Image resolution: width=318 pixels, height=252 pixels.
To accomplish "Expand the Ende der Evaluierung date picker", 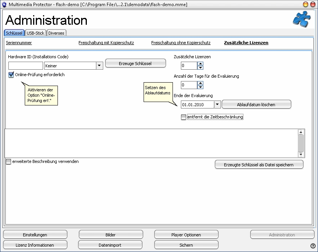I will pos(217,104).
